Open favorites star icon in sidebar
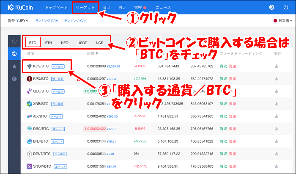The image size is (296, 174). (x=14, y=66)
